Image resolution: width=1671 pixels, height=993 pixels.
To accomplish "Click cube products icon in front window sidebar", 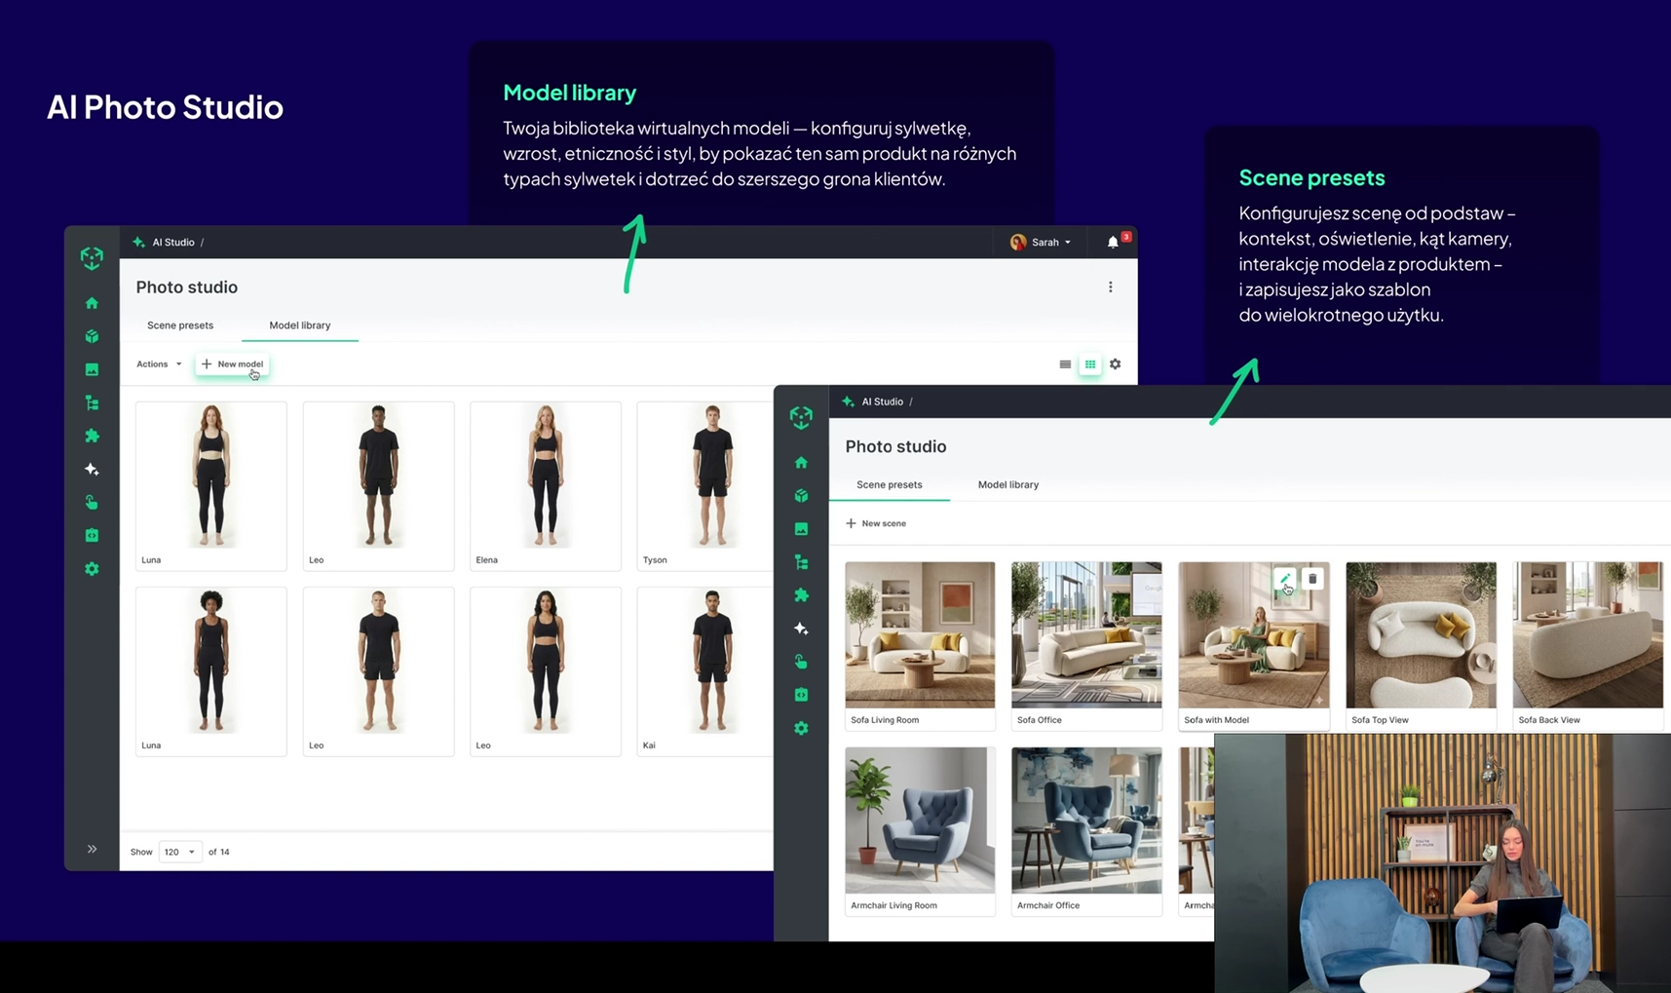I will (x=801, y=495).
